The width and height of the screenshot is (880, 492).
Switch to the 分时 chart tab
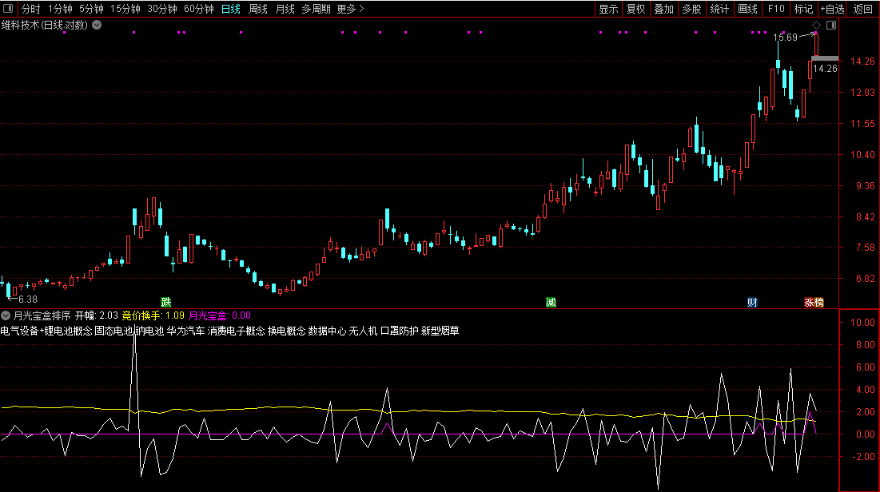coord(31,9)
